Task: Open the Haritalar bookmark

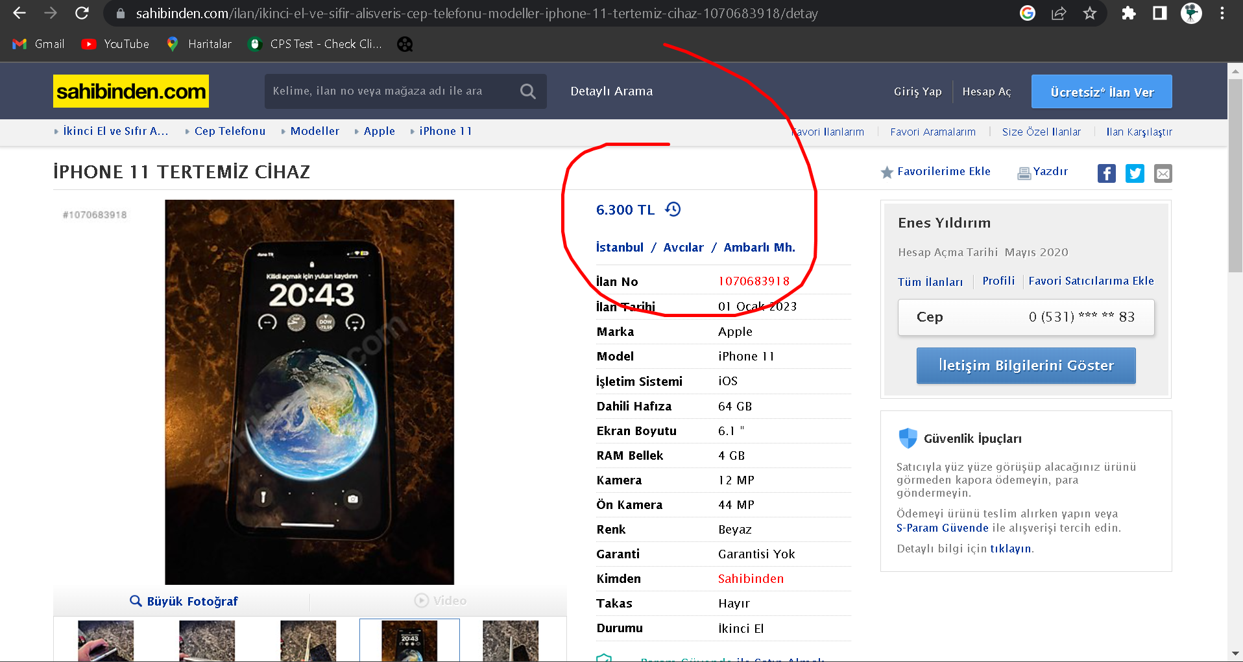Action: click(199, 44)
